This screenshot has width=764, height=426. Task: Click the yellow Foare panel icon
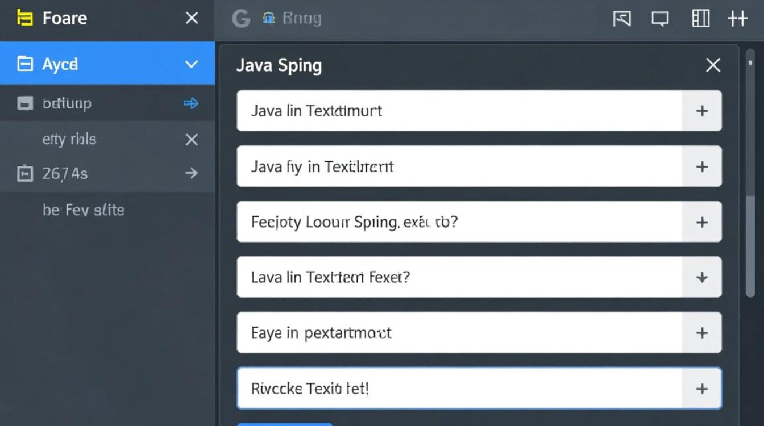[23, 19]
